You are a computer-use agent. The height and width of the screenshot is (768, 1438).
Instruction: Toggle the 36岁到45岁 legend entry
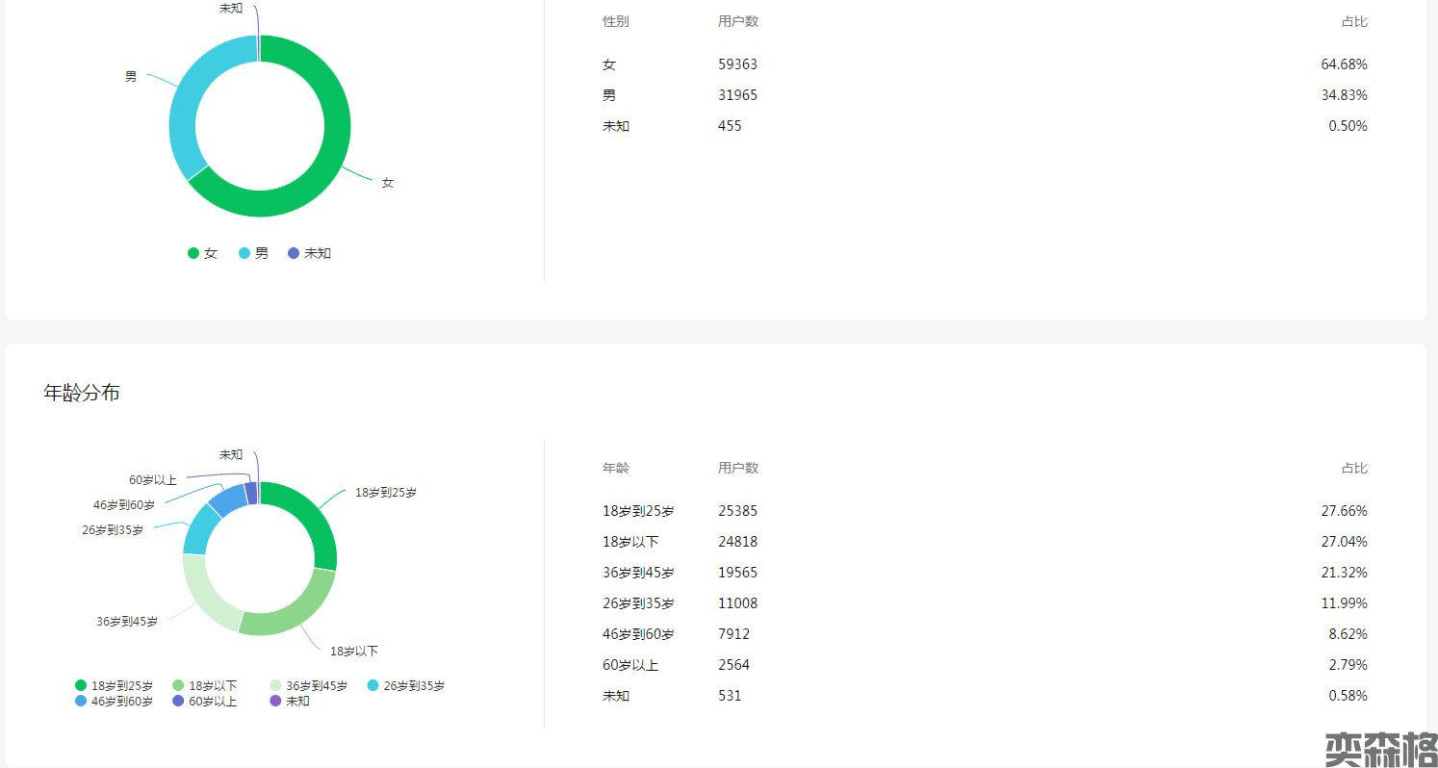308,685
